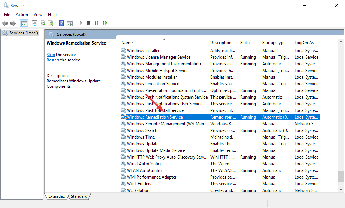The image size is (345, 208).
Task: Click the scrollbar up arrow
Action: (x=341, y=42)
